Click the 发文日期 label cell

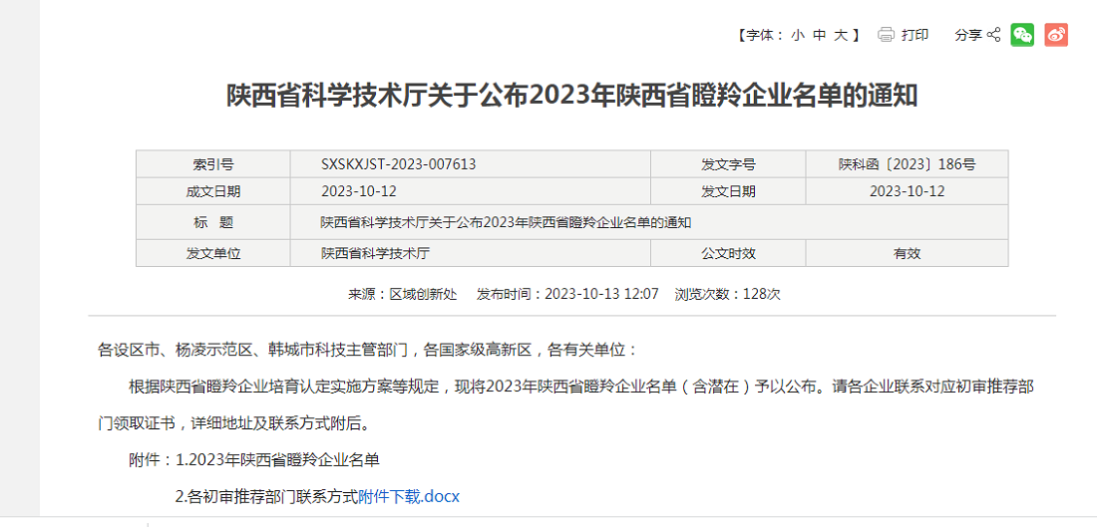(728, 191)
